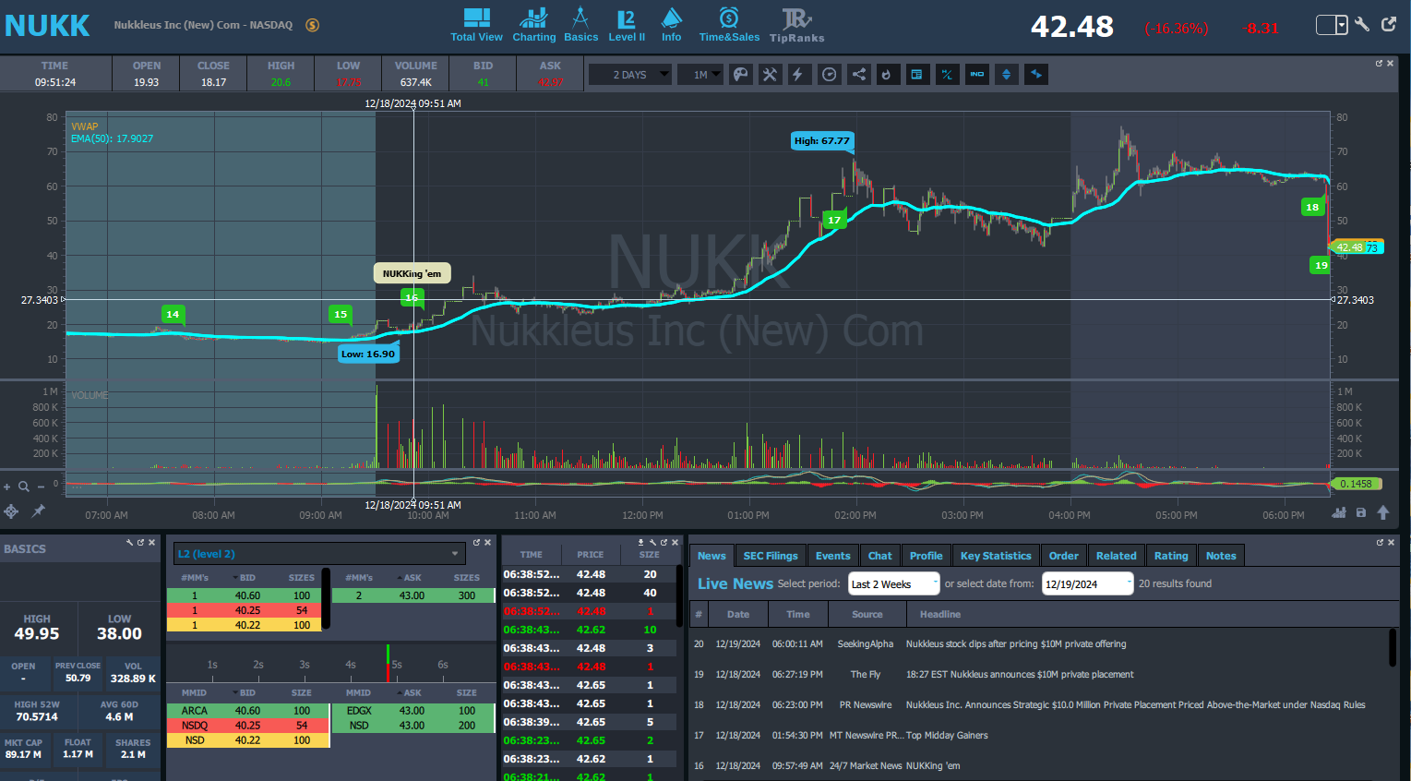Image resolution: width=1411 pixels, height=781 pixels.
Task: Select the crosshair target tool
Action: point(11,511)
